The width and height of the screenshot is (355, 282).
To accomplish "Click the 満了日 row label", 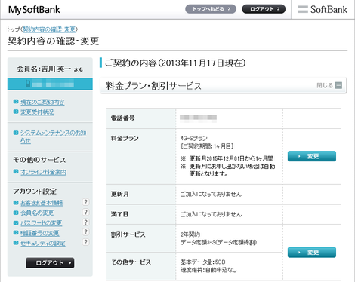I will [119, 214].
